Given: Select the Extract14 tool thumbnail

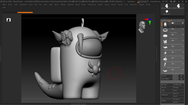Looking at the screenshot, I should [x=167, y=11].
